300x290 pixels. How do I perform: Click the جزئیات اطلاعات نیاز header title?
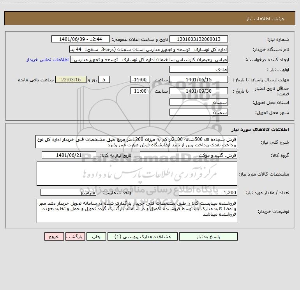point(266,19)
